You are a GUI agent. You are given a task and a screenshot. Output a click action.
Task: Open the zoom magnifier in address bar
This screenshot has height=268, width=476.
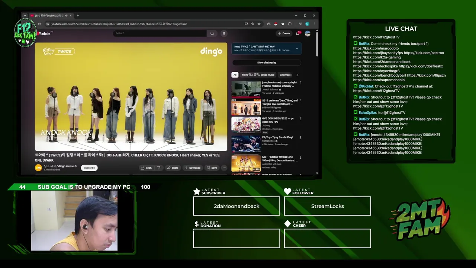[253, 24]
